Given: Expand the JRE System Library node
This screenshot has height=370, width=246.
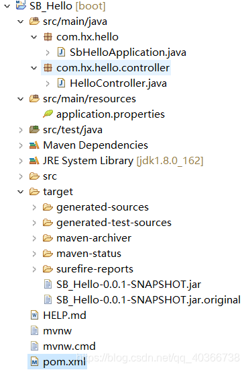Looking at the screenshot, I should coord(21,161).
